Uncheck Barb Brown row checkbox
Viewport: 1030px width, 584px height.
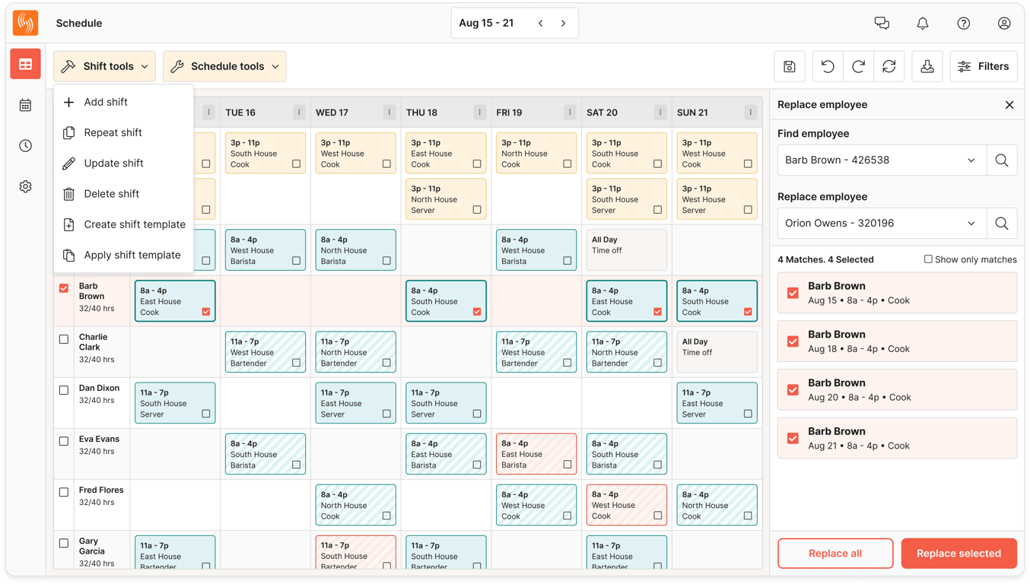click(64, 288)
